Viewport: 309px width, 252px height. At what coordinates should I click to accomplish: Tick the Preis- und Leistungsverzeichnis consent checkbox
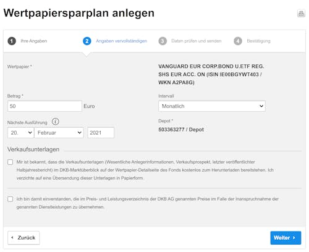coord(10,199)
